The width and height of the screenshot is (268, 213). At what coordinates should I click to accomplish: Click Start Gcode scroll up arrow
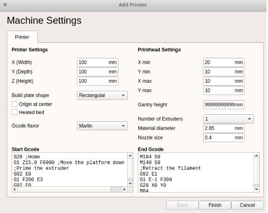coord(130,156)
